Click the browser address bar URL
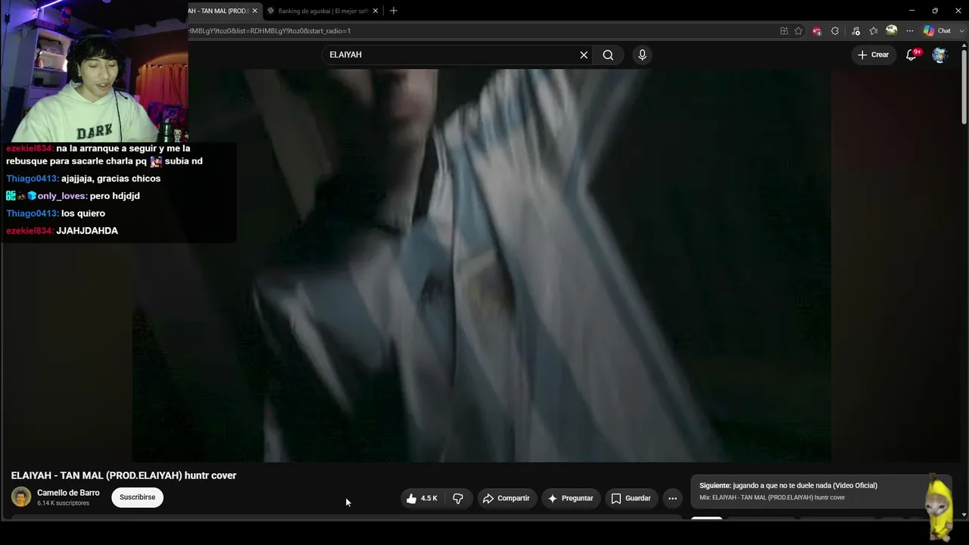Screen dimensions: 969x545 click(x=270, y=31)
